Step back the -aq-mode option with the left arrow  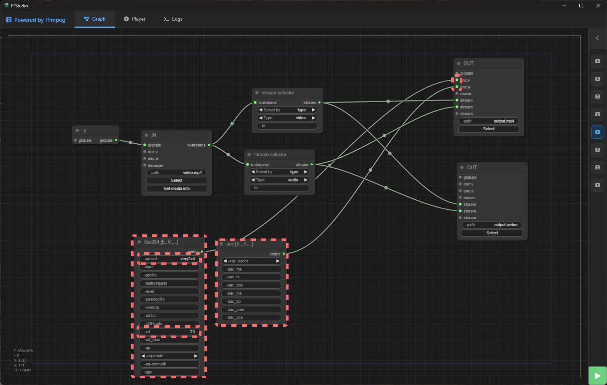click(x=143, y=356)
